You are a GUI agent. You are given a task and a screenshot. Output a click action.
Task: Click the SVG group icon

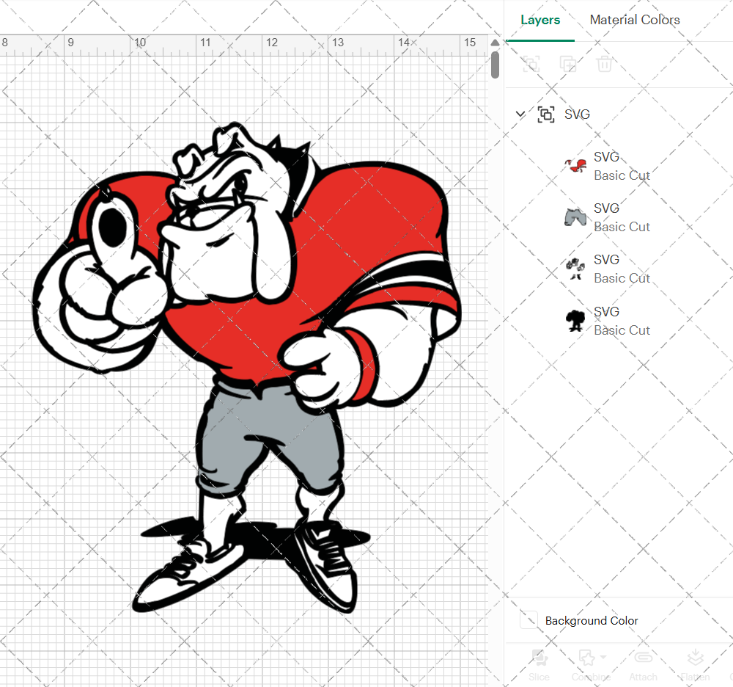point(545,114)
